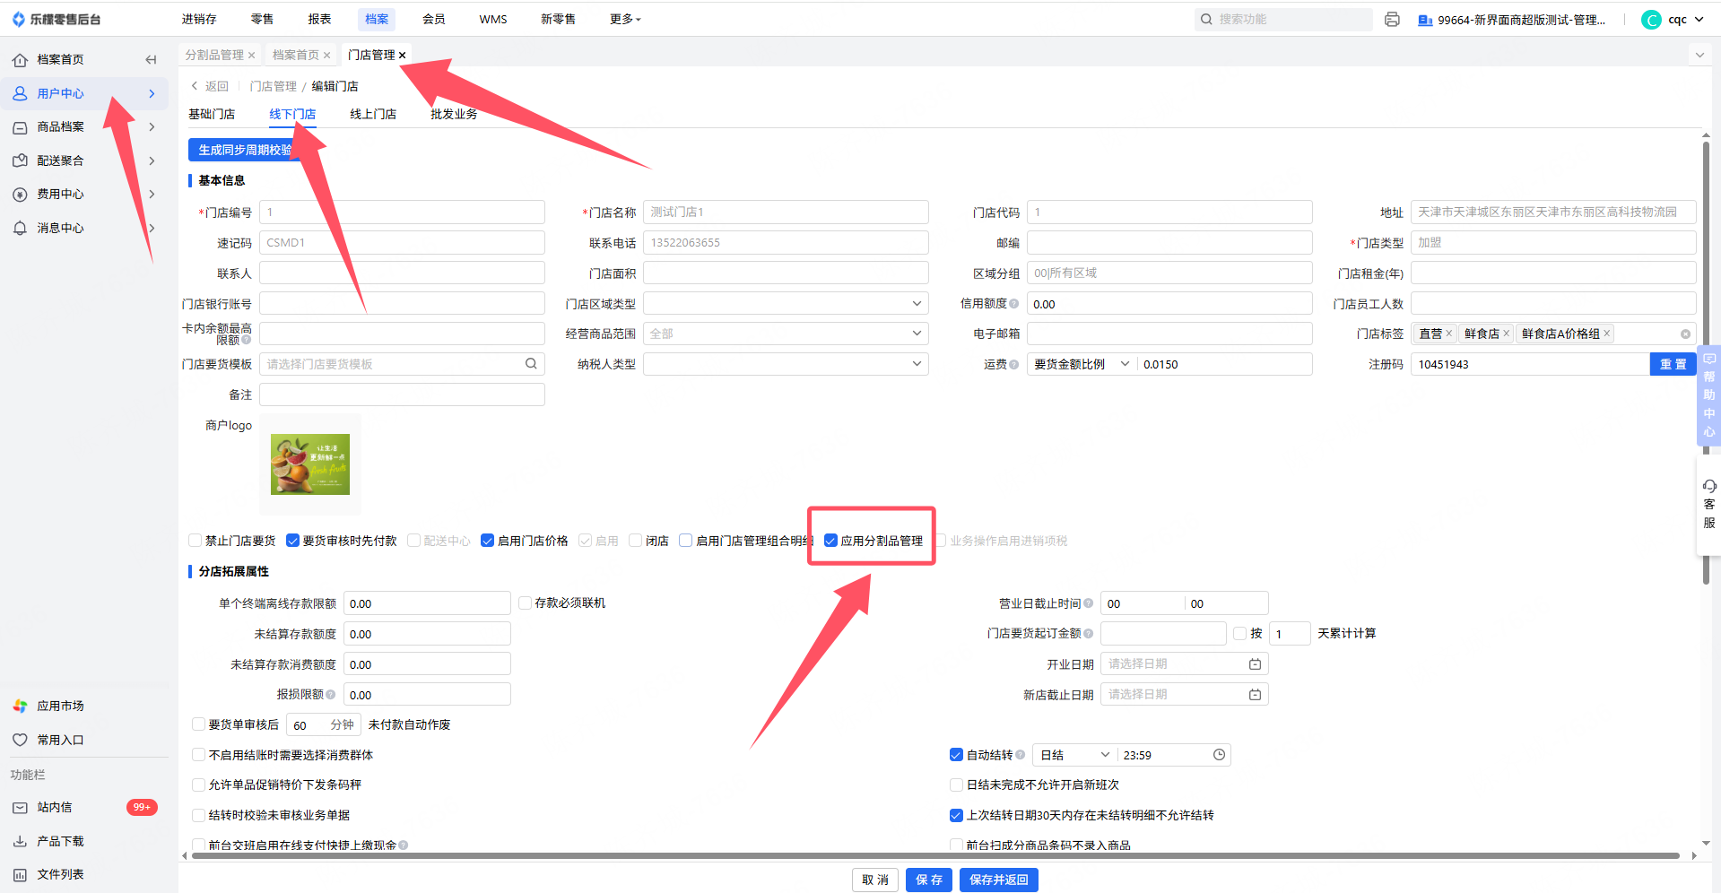The height and width of the screenshot is (893, 1721).
Task: Open 运费 要货金额比例 dropdown
Action: (x=1082, y=364)
